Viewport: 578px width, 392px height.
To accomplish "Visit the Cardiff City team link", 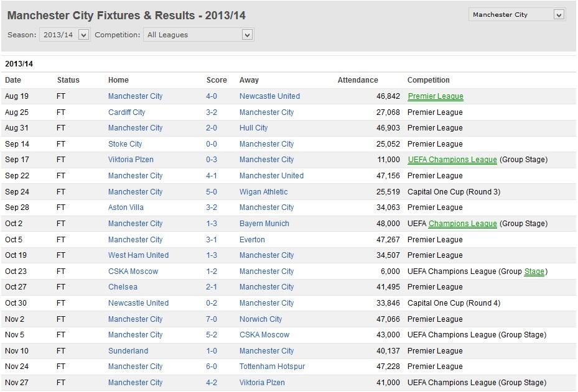I will click(x=126, y=112).
